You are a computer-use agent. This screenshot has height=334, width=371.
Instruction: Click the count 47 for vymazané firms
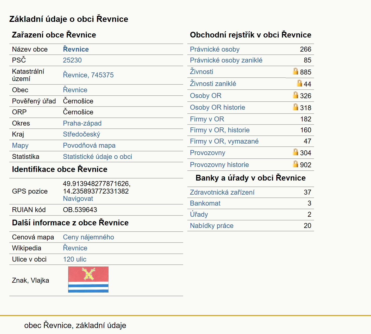coord(307,141)
